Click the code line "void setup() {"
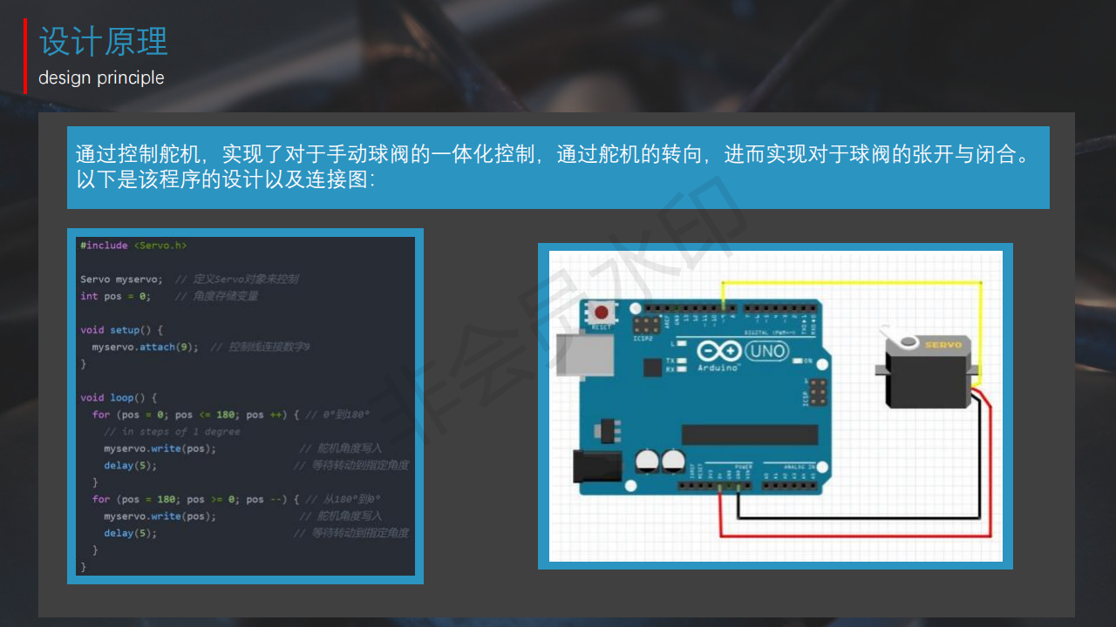 121,330
